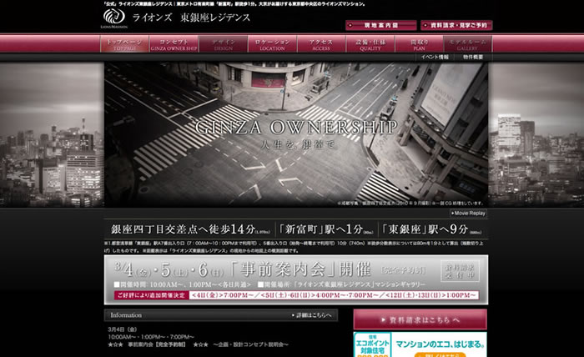
Task: Click the 資料請求受付中 badge in banner
Action: [460, 270]
